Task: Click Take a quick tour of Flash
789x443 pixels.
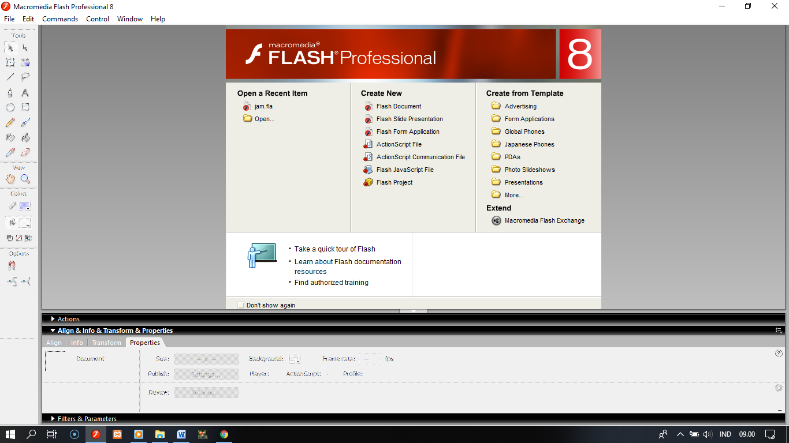Action: (335, 249)
